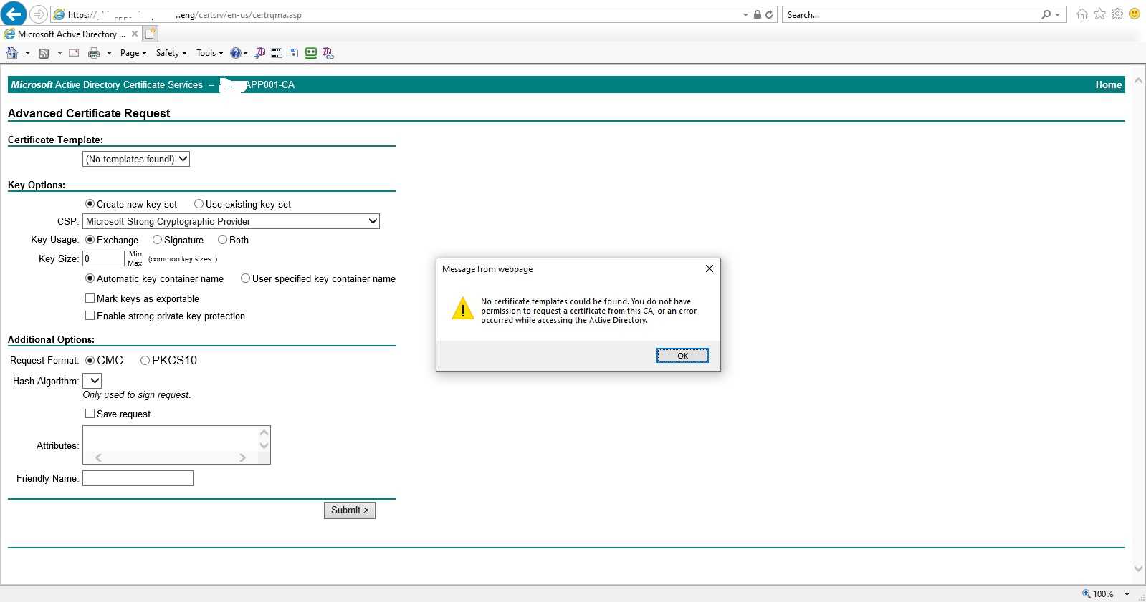
Task: Open the Safety menu
Action: pyautogui.click(x=171, y=53)
